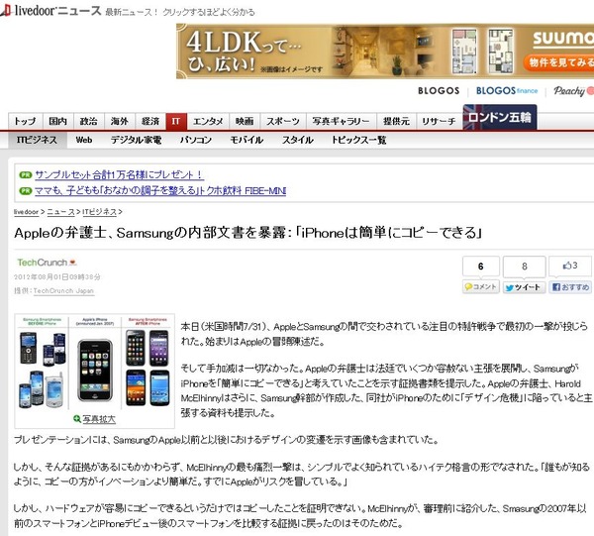Click the like count 3 thumbs-up
This screenshot has height=536, width=594.
point(570,266)
